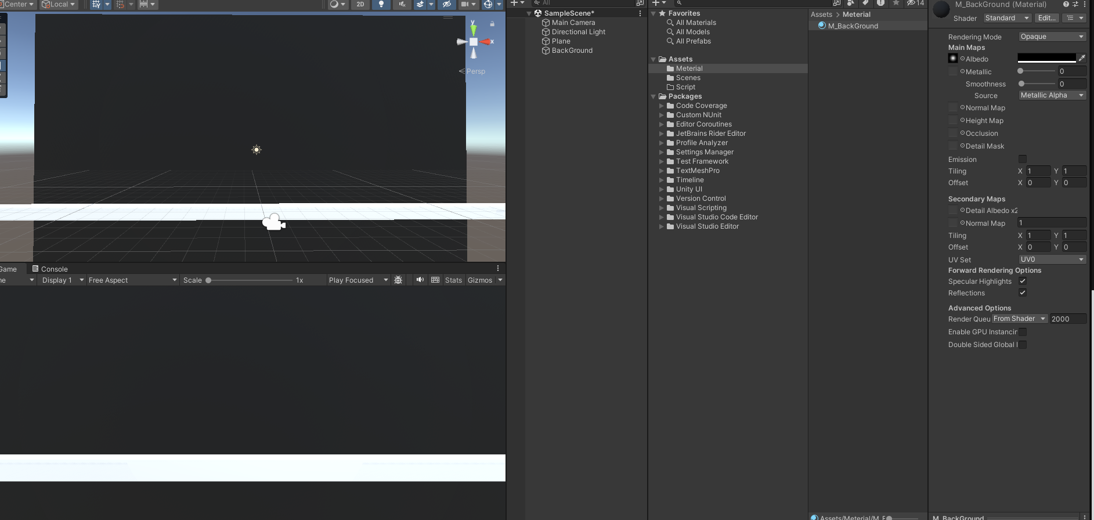The image size is (1094, 520).
Task: Open Inspector component kebab menu
Action: coord(1085,4)
